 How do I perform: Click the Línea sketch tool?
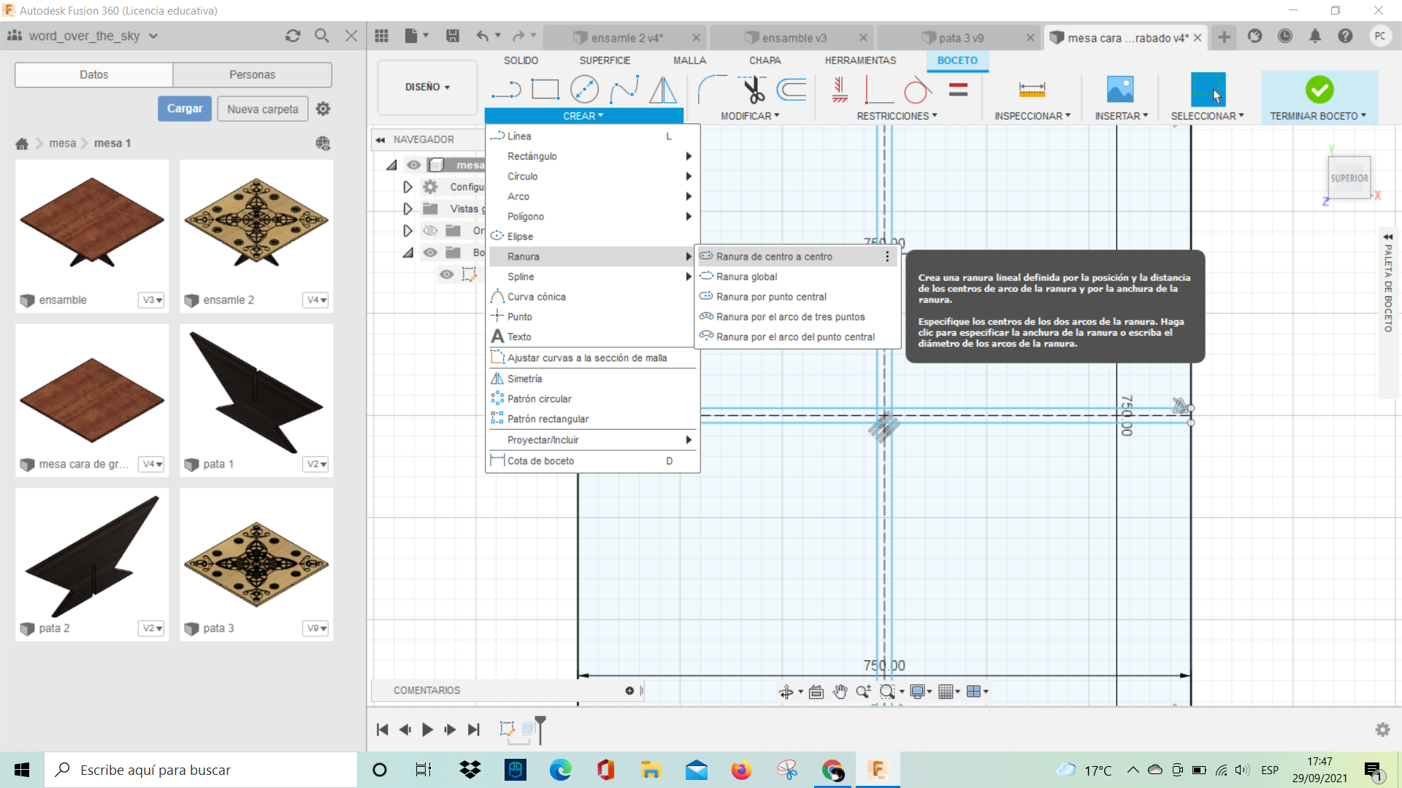pyautogui.click(x=520, y=136)
